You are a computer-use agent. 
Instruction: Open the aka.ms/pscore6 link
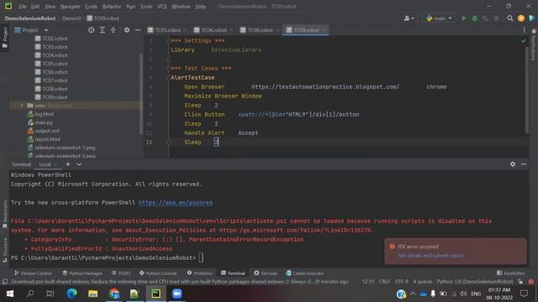click(176, 203)
